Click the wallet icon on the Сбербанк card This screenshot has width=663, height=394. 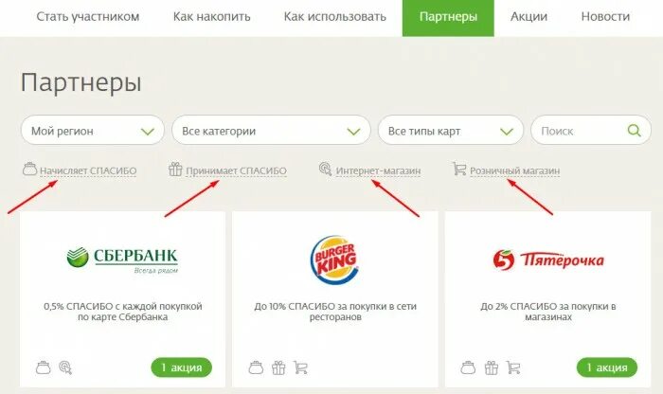44,367
